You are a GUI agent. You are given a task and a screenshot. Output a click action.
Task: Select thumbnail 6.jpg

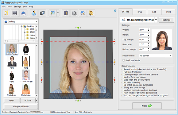(x=26, y=50)
